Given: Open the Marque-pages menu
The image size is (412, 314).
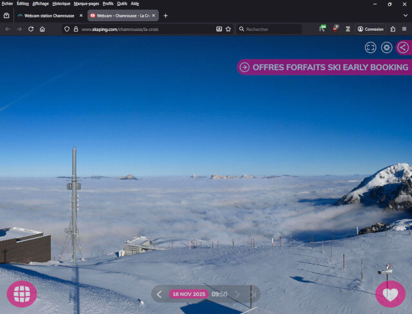Looking at the screenshot, I should tap(86, 4).
